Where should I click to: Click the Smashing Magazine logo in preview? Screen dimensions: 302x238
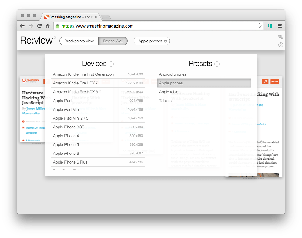coord(30,81)
